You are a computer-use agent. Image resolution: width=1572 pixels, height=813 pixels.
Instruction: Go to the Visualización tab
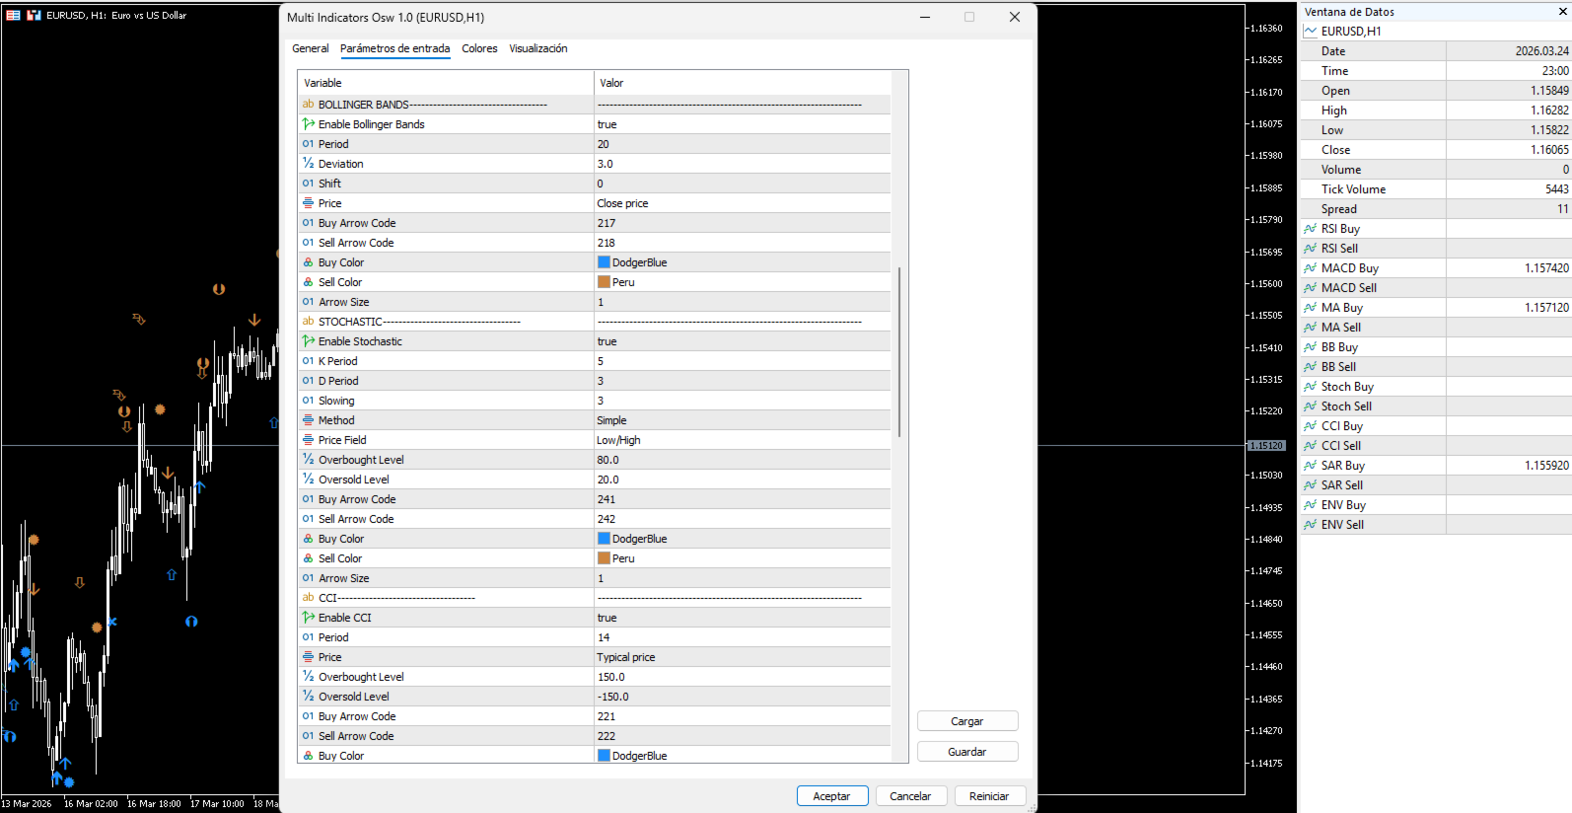(x=538, y=48)
